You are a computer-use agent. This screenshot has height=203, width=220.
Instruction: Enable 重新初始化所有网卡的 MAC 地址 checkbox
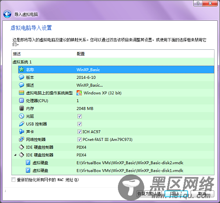click(x=13, y=180)
